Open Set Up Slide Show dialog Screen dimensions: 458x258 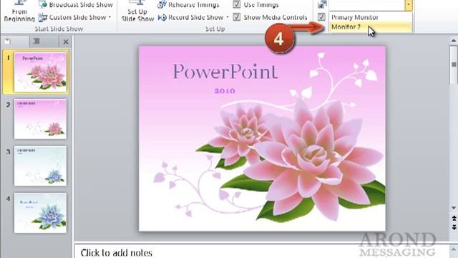(137, 11)
